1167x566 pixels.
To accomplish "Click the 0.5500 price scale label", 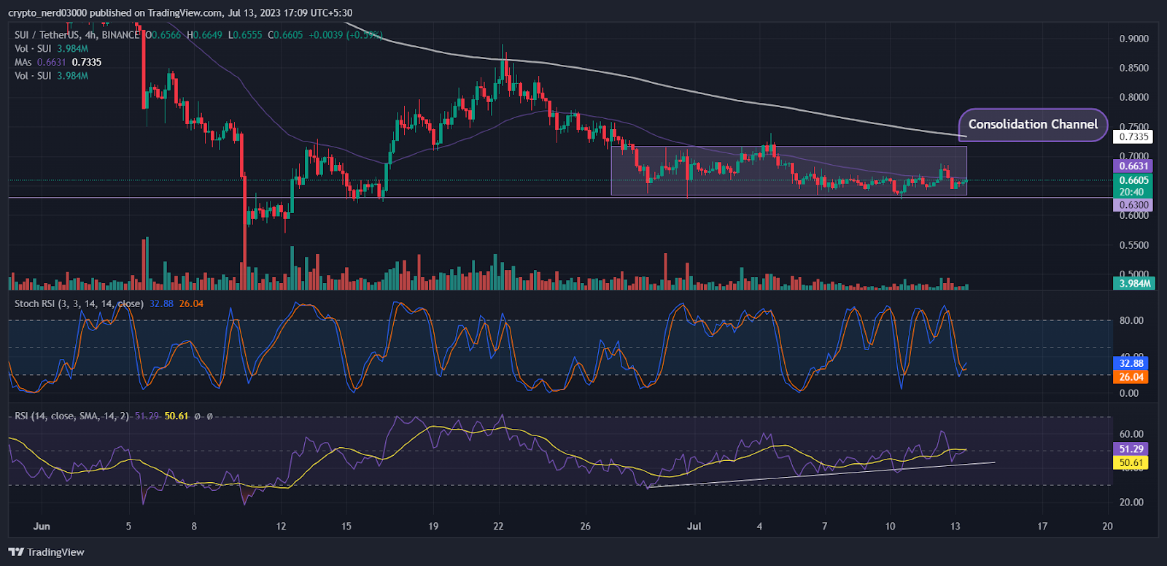I will (x=1133, y=245).
